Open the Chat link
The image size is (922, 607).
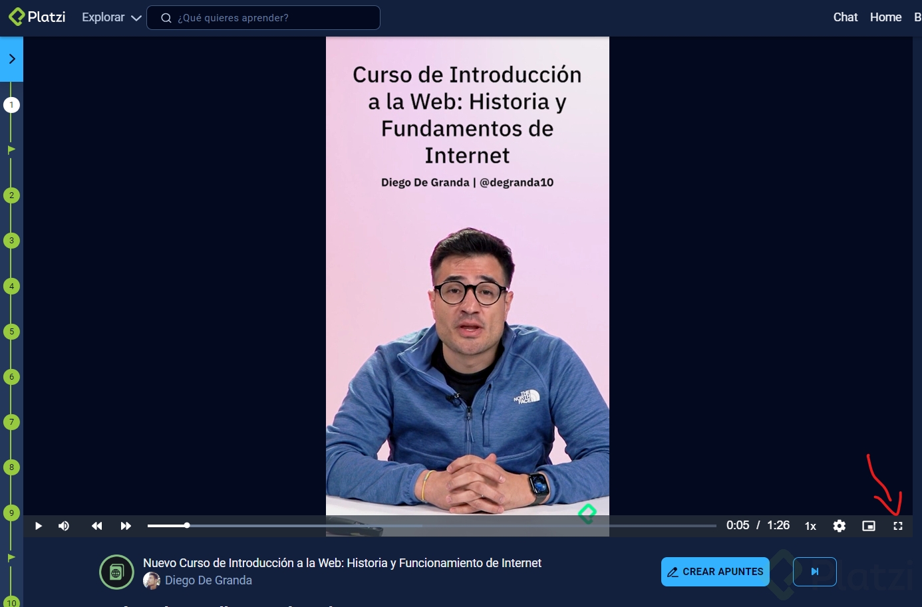pyautogui.click(x=845, y=17)
